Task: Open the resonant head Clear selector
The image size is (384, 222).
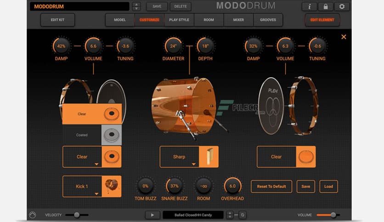Action: [x=276, y=157]
